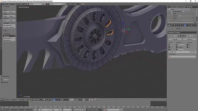The image size is (198, 111).
Task: Click the Anwenden modifier button
Action: coord(175,39)
